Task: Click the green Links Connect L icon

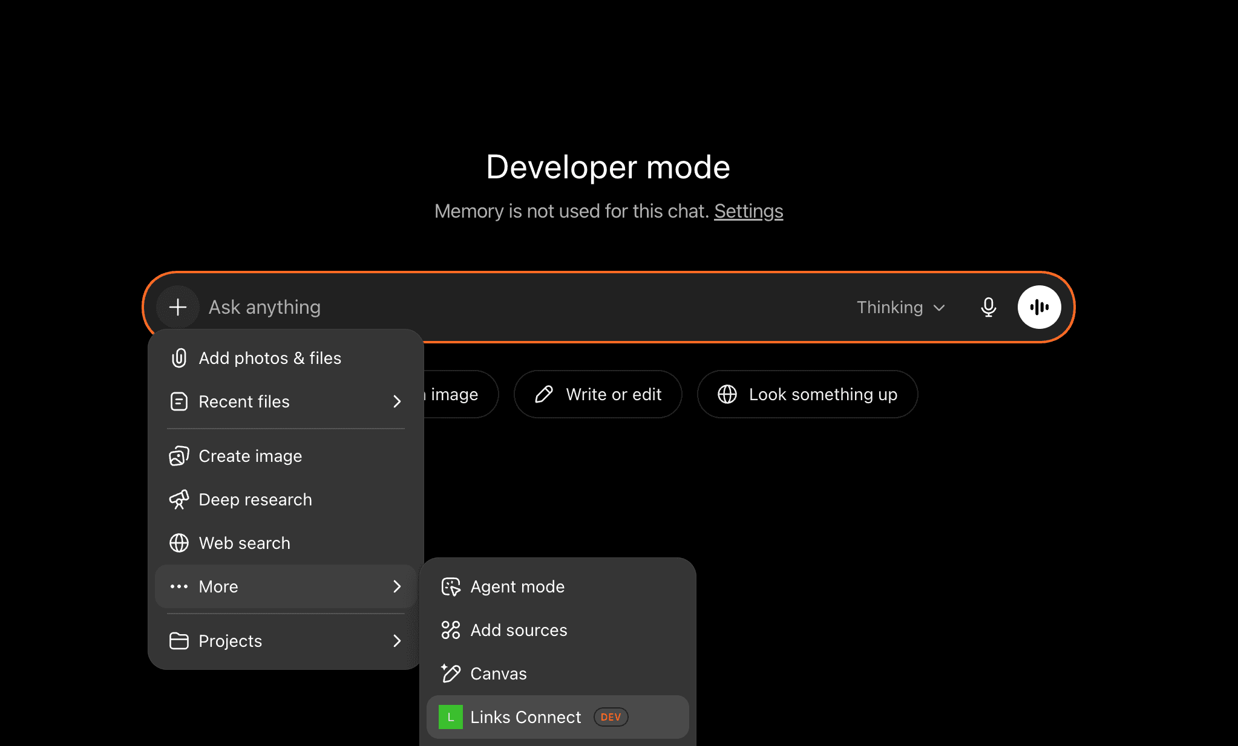Action: (451, 717)
